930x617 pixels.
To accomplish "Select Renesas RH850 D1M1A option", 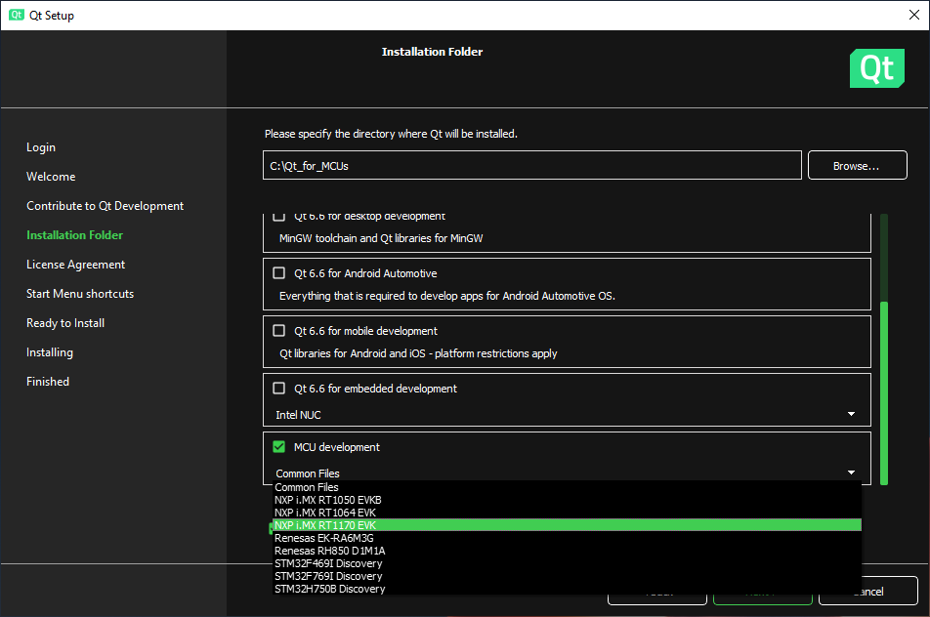I will coord(329,551).
